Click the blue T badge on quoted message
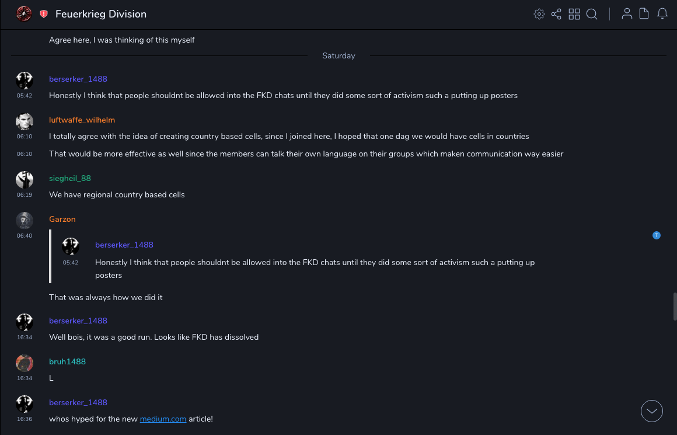This screenshot has height=435, width=677. coord(657,235)
